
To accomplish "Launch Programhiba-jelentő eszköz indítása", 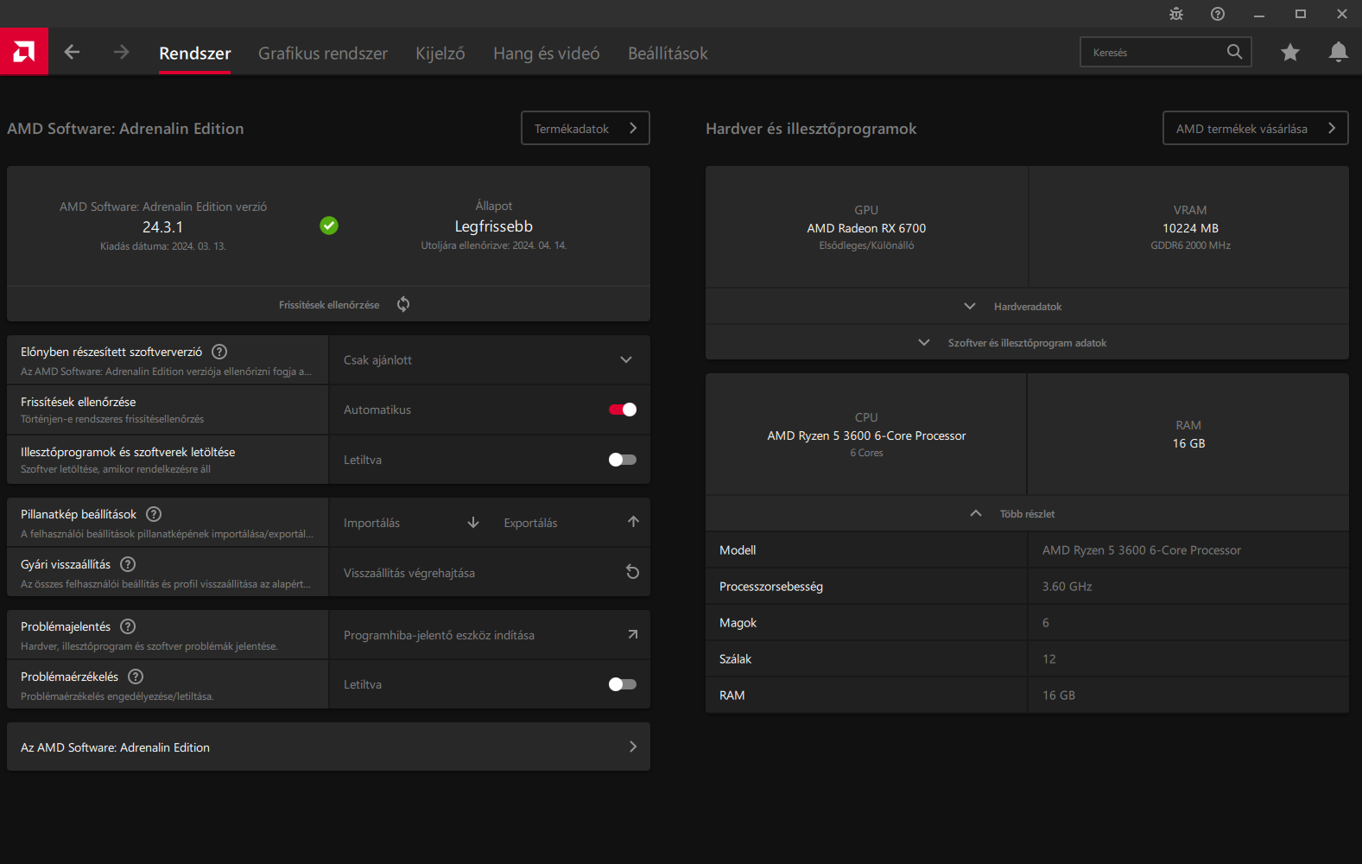I will [x=489, y=635].
